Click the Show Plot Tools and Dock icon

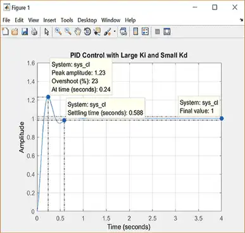pos(167,32)
